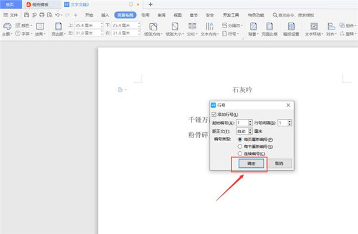Switch to the 特色功能 ribbon tab
Viewport: 358px width, 234px height.
click(x=256, y=15)
